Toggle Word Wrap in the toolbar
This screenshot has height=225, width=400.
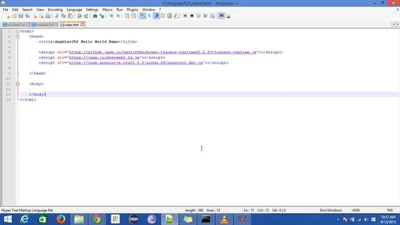pos(142,16)
